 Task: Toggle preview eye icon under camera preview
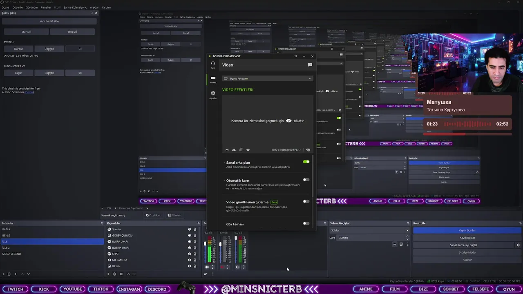tap(248, 150)
